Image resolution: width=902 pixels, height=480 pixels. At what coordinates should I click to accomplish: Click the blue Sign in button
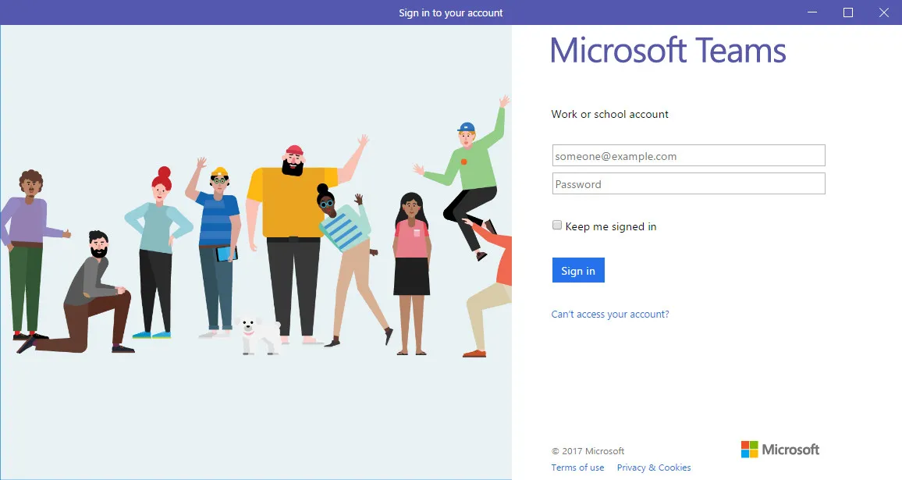[578, 270]
